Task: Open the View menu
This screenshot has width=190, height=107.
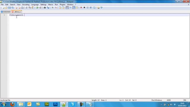Action: (x=18, y=5)
